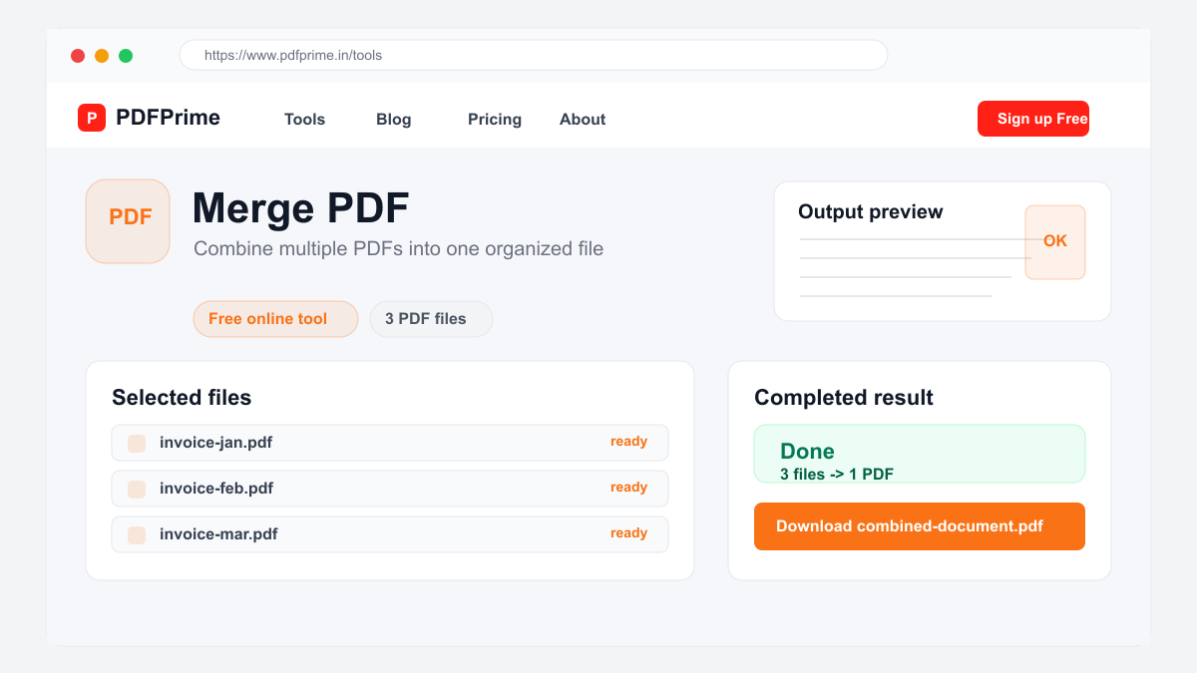
Task: Select the invoice-feb.pdf file name
Action: tap(216, 489)
